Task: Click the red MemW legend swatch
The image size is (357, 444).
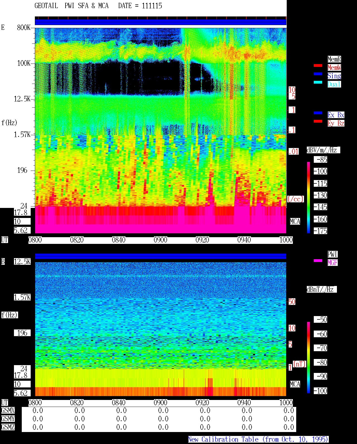Action: [x=318, y=66]
